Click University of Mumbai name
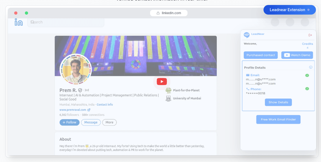Screen dimensions: 321x162 (187, 98)
